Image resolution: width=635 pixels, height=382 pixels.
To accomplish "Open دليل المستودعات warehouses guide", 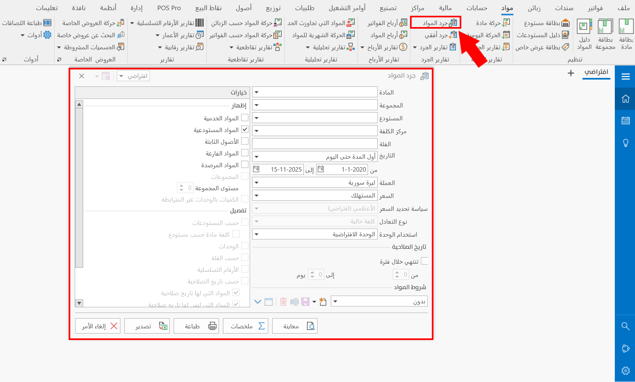I will [x=543, y=35].
